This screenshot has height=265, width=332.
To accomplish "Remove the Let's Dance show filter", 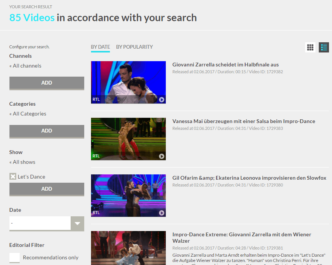I will coord(13,177).
